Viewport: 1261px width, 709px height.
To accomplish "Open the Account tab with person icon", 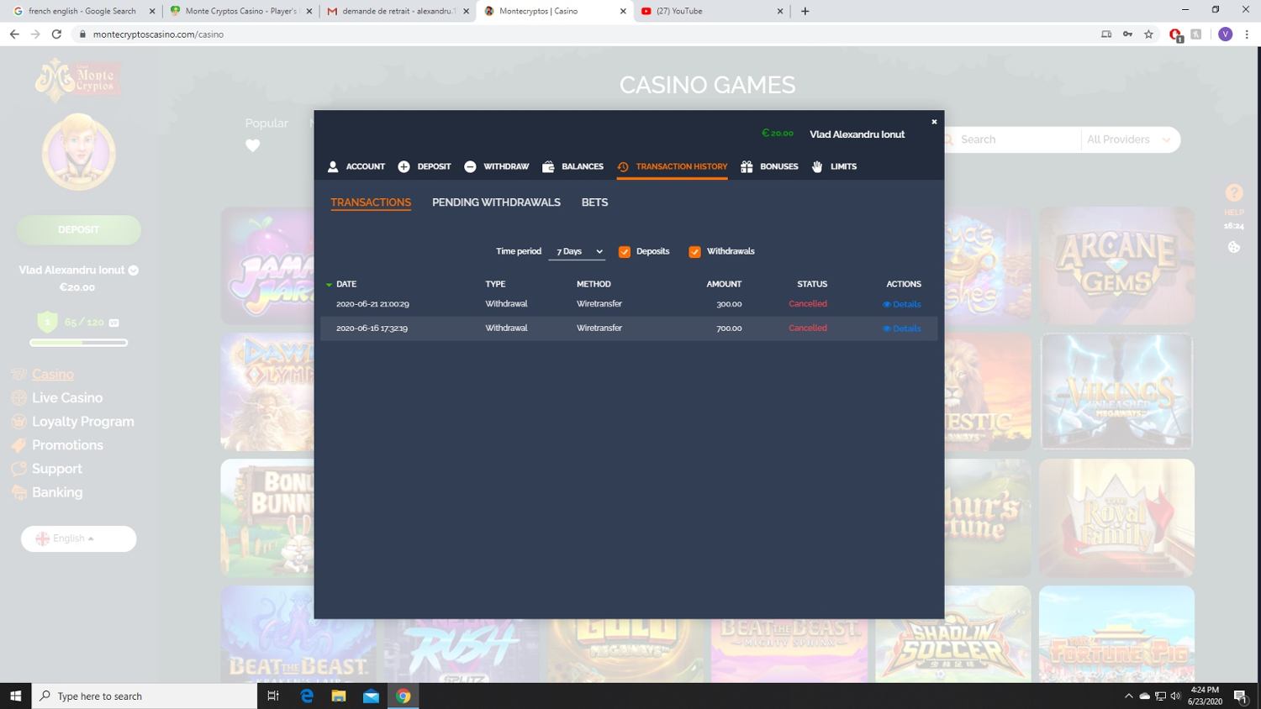I will tap(333, 167).
